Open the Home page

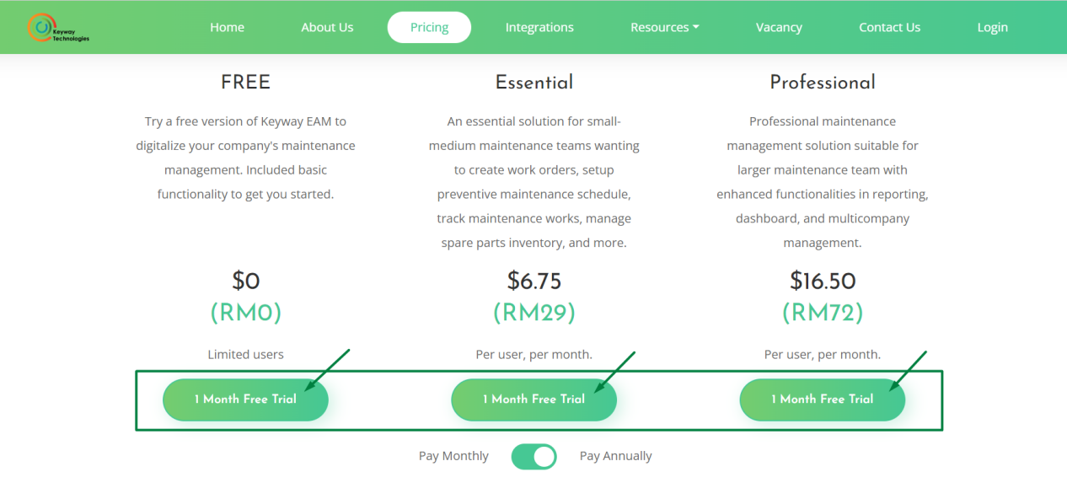coord(227,27)
